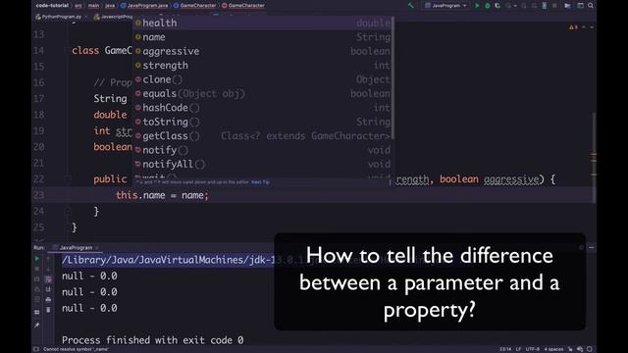This screenshot has width=628, height=353.
Task: Change file encoding 'UTF-8' in status bar
Action: [x=532, y=349]
